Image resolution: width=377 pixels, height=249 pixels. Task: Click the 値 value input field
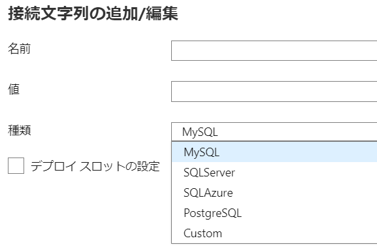[274, 91]
